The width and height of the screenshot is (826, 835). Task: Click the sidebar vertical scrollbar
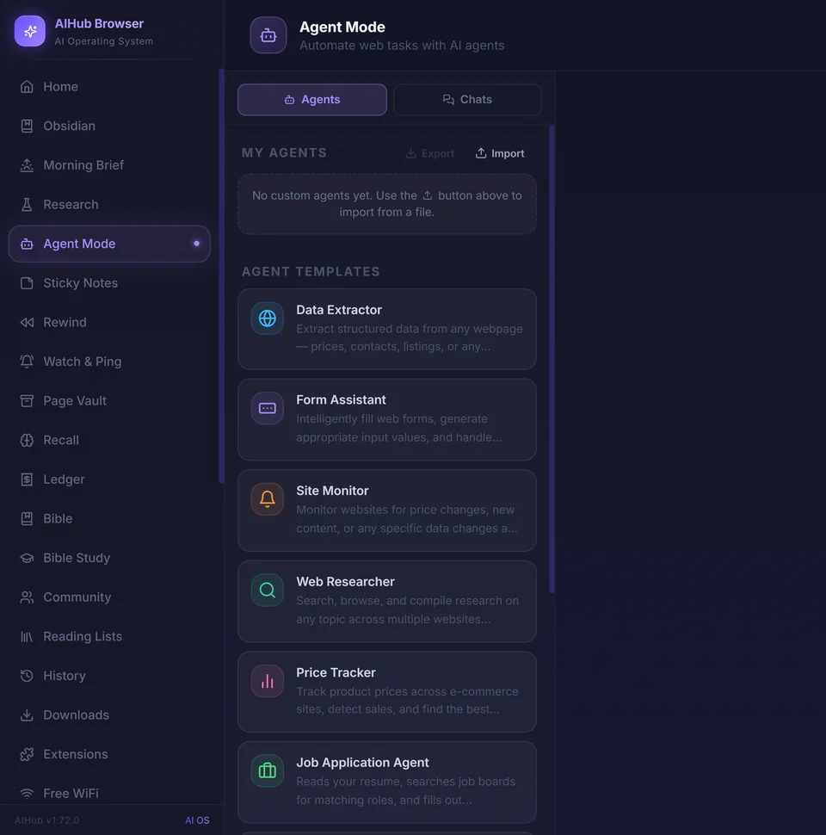click(221, 275)
